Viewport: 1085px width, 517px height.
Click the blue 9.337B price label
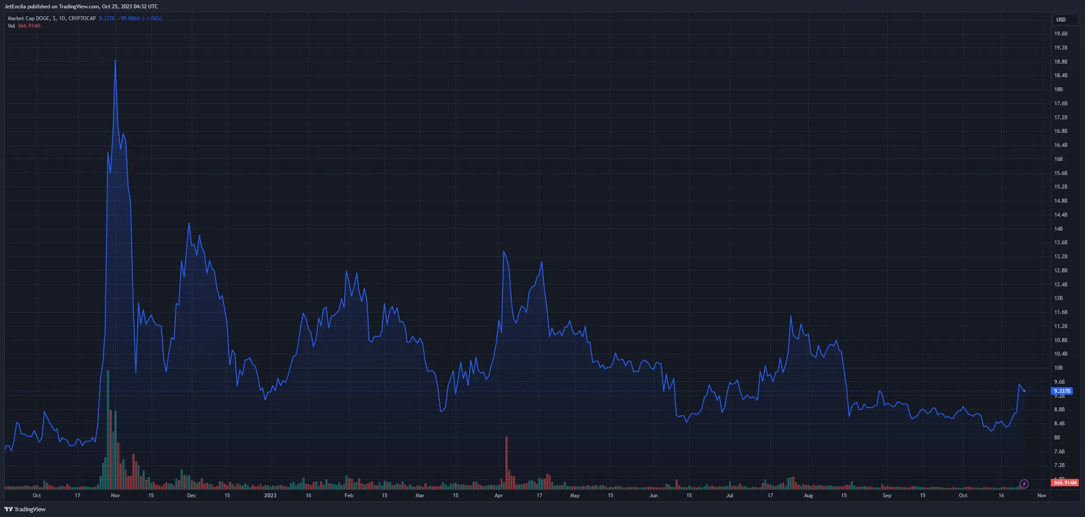[1062, 391]
